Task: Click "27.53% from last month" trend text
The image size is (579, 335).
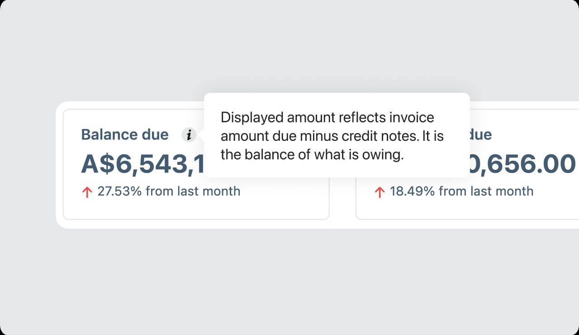Action: [x=169, y=191]
